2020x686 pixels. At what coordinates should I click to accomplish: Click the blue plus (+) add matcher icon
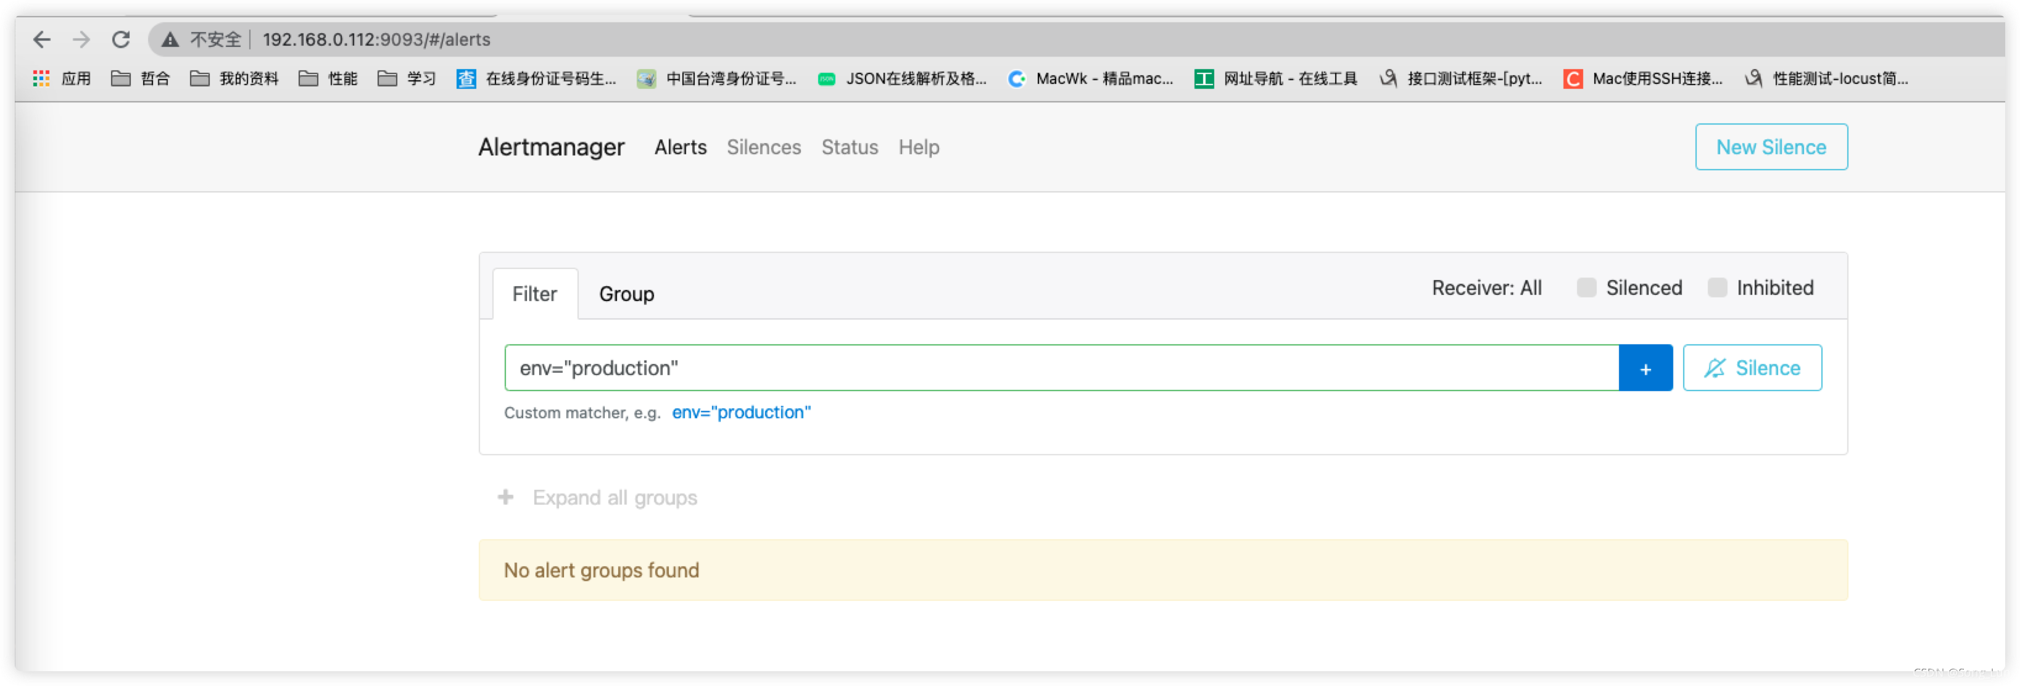[x=1646, y=368]
